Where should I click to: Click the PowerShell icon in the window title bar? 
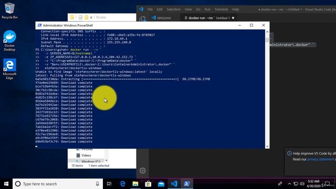tap(39, 25)
